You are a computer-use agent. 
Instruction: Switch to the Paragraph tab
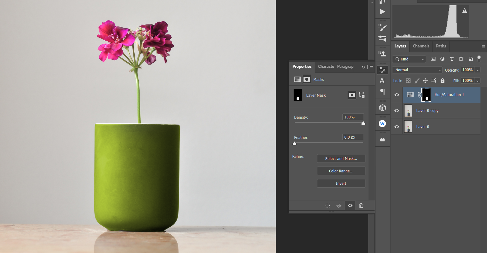(x=345, y=67)
